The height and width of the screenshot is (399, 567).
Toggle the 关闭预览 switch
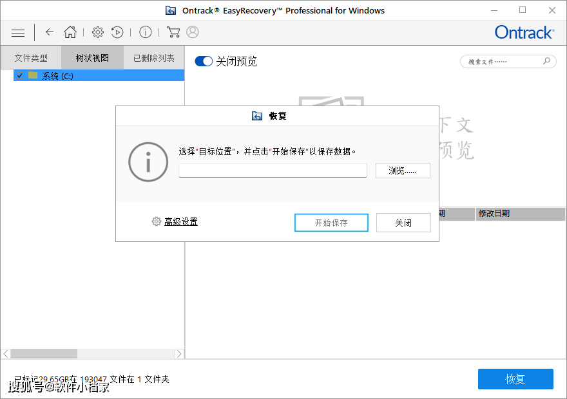tap(204, 61)
